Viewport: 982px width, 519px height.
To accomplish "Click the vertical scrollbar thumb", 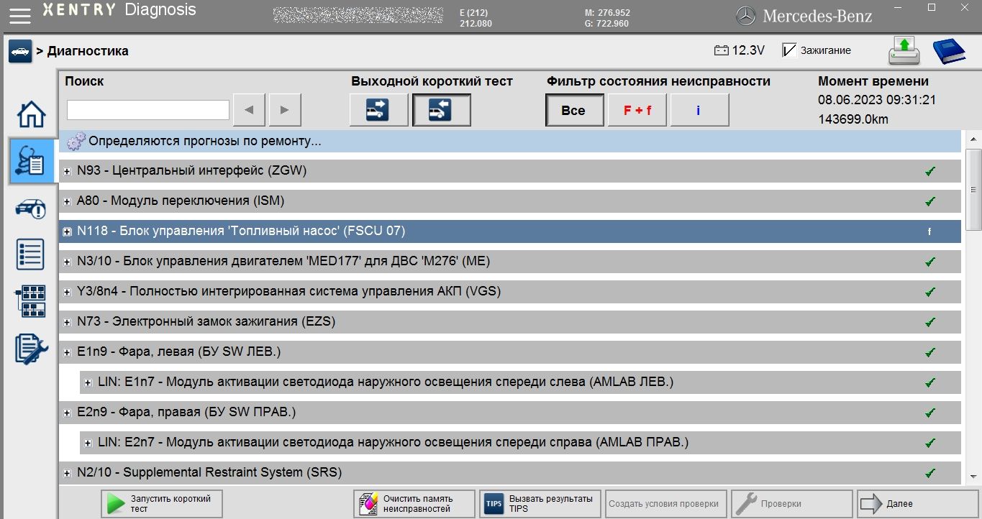I will click(x=973, y=190).
